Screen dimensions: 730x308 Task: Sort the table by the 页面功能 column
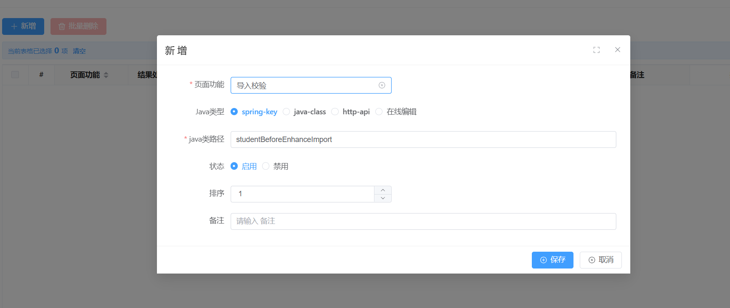pyautogui.click(x=106, y=75)
